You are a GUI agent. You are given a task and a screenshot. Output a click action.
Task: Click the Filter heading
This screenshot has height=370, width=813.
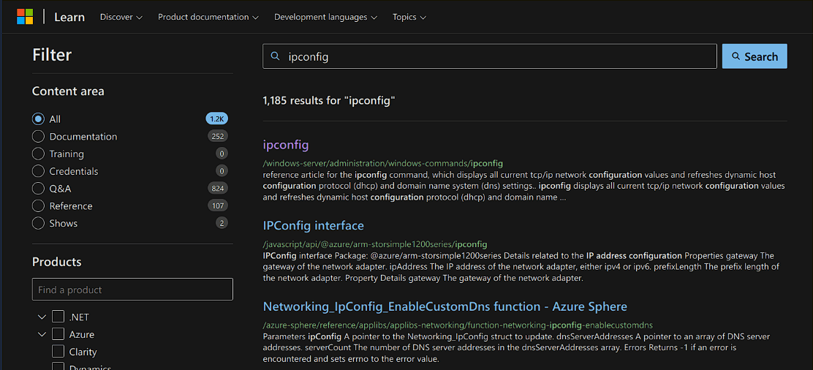click(52, 55)
